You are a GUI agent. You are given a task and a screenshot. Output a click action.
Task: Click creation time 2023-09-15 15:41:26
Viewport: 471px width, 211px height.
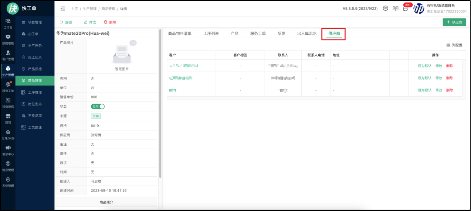pos(109,191)
